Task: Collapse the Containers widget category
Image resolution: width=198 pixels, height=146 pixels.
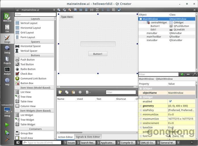Action: (x=16, y=129)
